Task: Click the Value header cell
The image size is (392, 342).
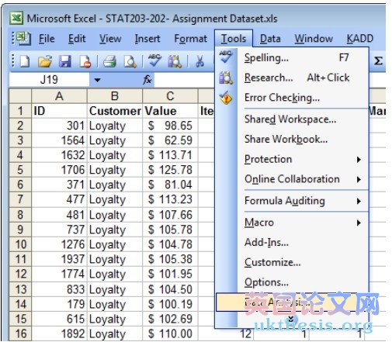Action: 170,111
